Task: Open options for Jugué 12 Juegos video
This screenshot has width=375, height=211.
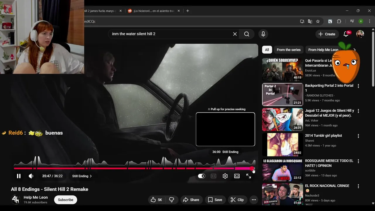Action: click(x=358, y=111)
